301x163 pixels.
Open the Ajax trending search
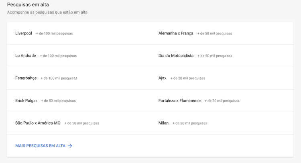coord(163,78)
